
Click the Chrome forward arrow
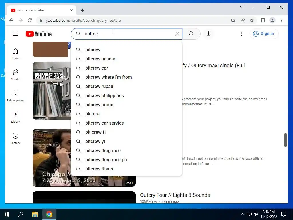(x=21, y=20)
